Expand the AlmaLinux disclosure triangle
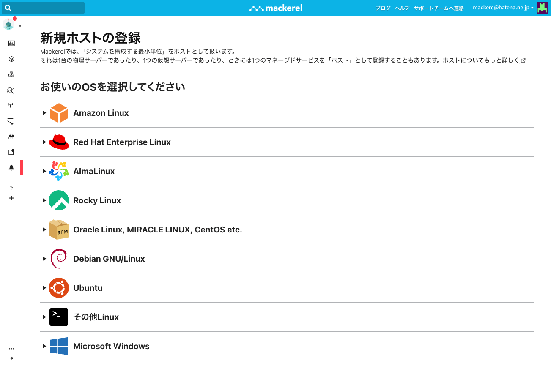 click(x=44, y=171)
